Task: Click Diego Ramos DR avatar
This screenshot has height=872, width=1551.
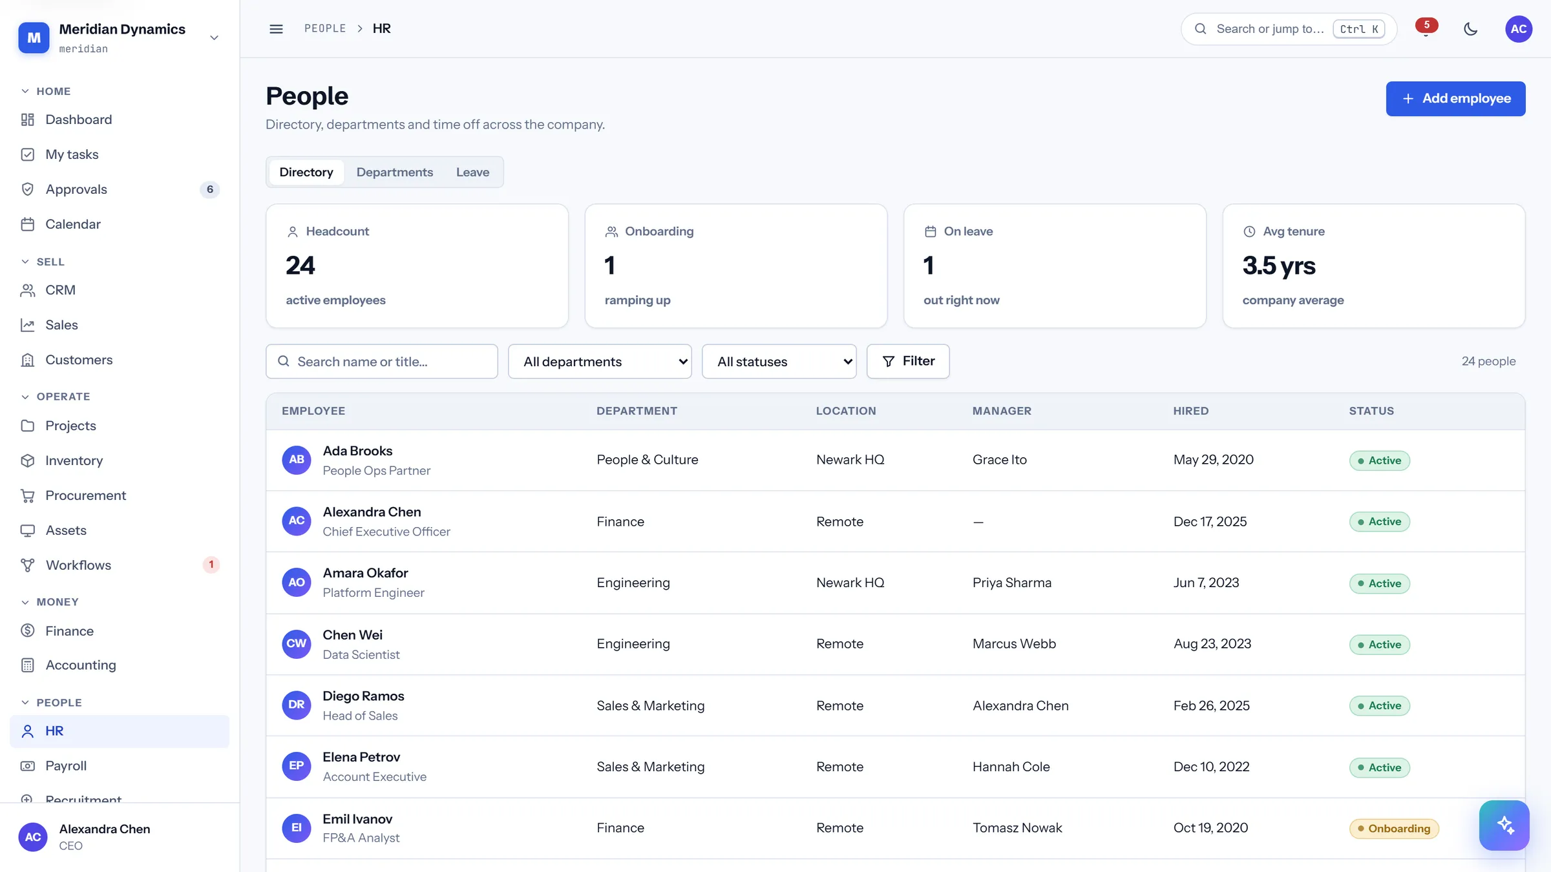Action: click(x=297, y=705)
